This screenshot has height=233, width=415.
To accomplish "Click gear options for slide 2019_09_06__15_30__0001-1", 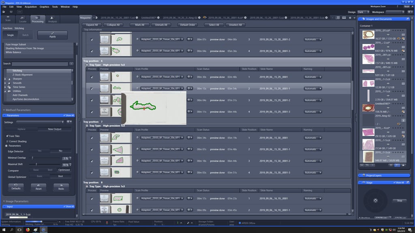I will 190,149.
